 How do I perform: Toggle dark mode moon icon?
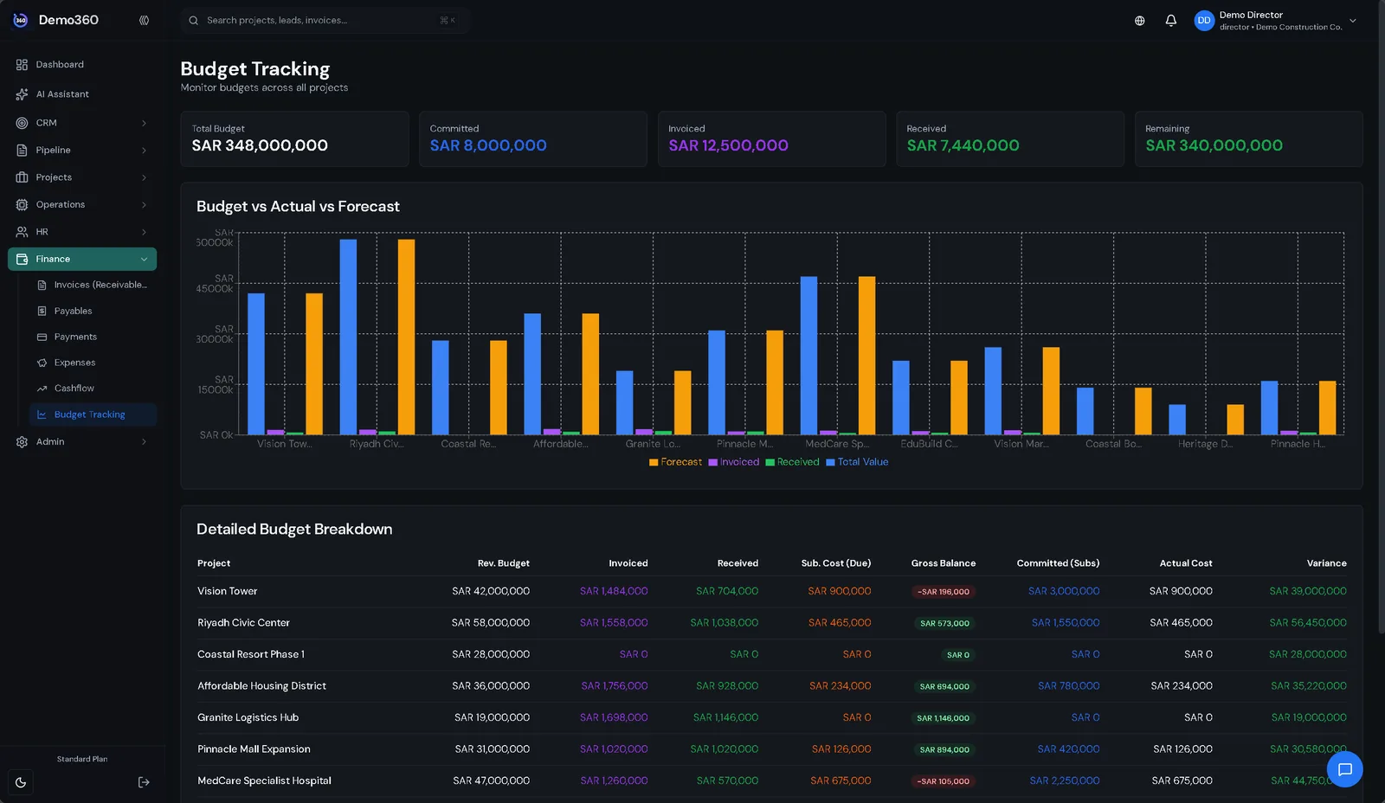(21, 782)
